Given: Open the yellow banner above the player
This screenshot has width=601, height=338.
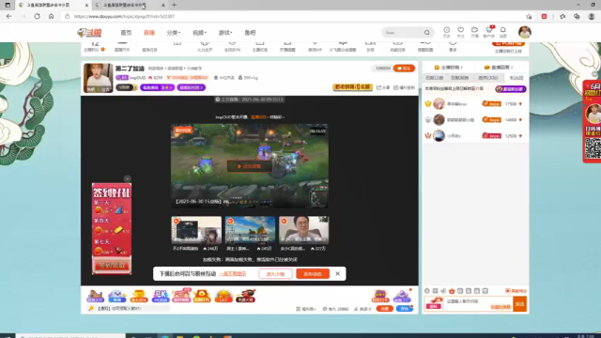Looking at the screenshot, I should tap(352, 87).
